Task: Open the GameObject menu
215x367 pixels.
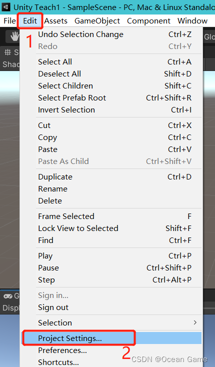Action: click(x=97, y=21)
